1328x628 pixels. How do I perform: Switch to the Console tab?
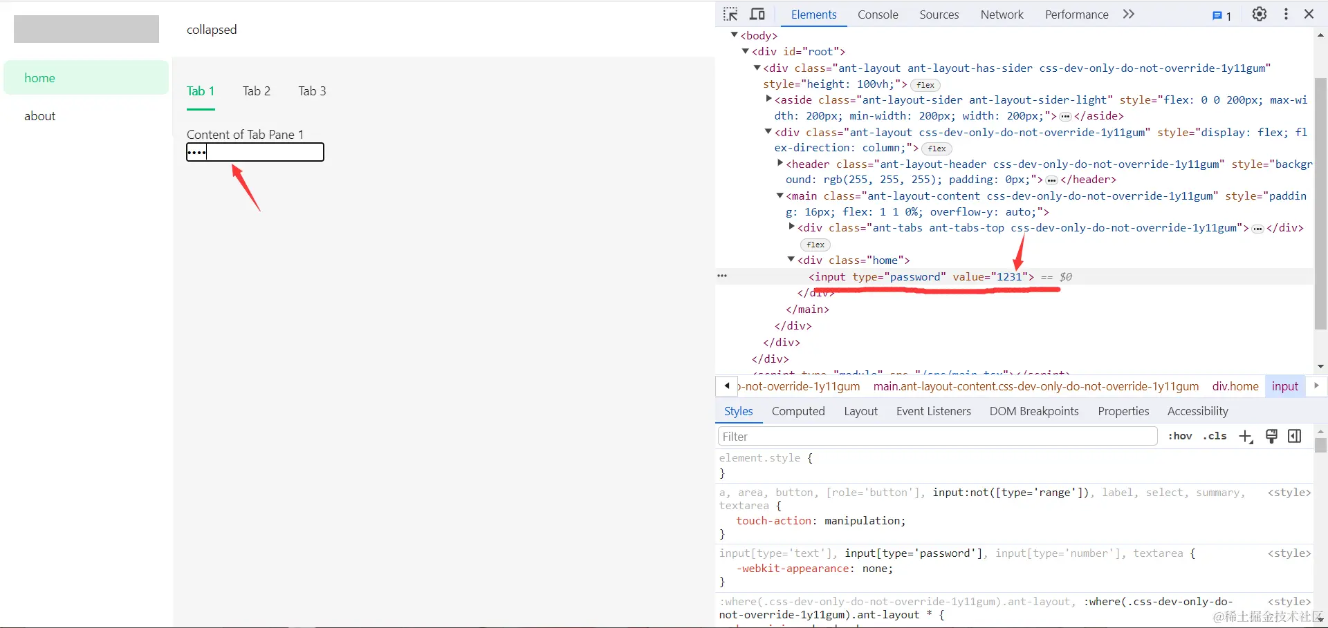878,15
